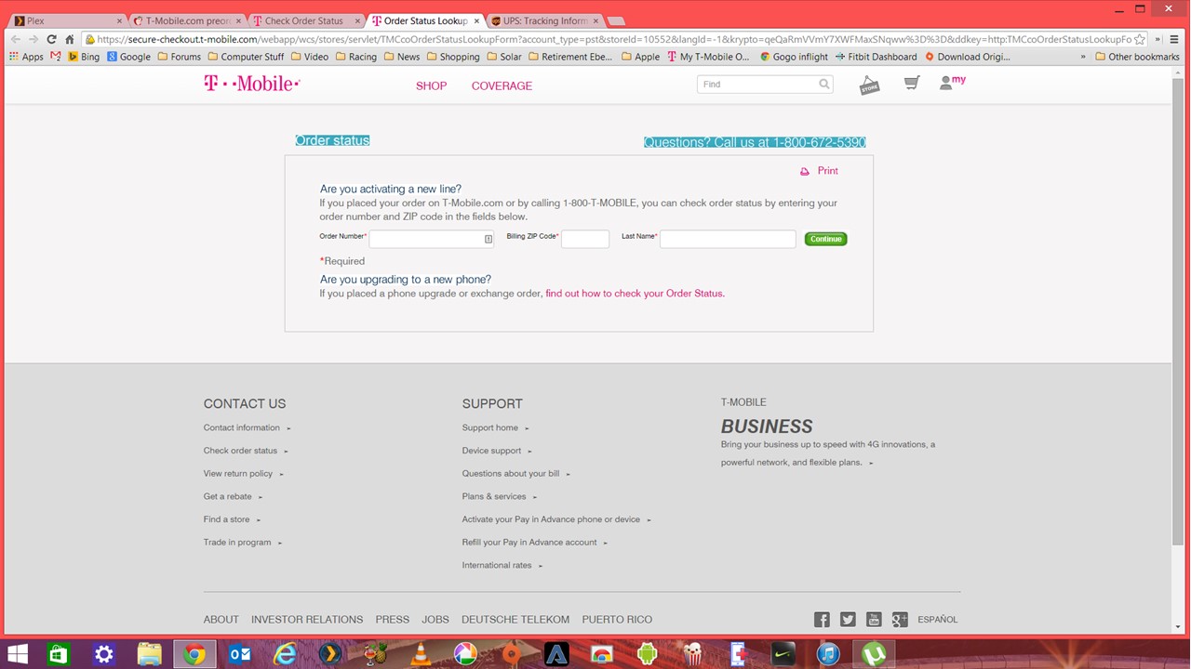
Task: Open File Explorer from the taskbar
Action: point(149,654)
